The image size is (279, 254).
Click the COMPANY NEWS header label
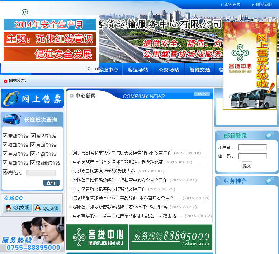point(144,96)
